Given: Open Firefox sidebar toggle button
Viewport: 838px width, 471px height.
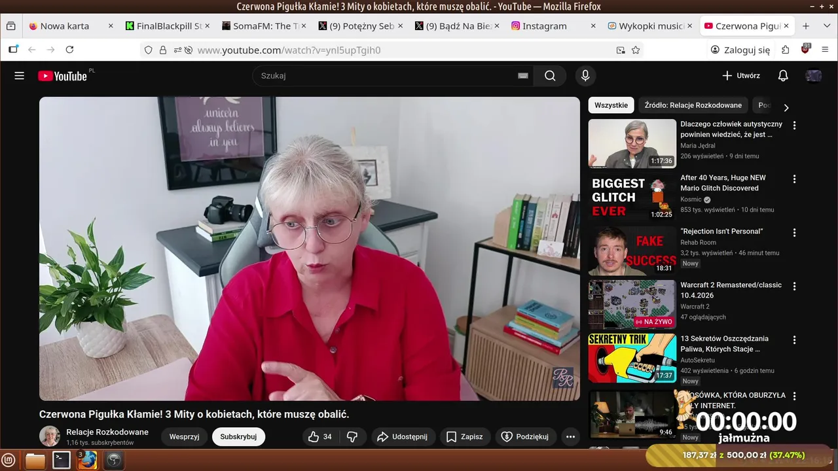Looking at the screenshot, I should 13,50.
